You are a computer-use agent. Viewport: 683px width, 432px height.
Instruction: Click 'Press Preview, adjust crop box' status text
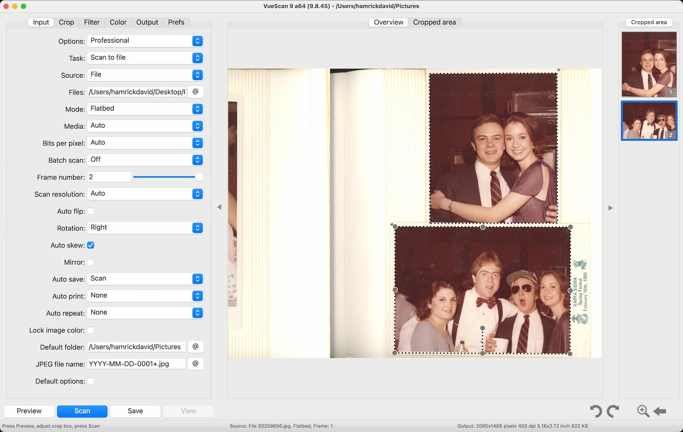click(51, 426)
